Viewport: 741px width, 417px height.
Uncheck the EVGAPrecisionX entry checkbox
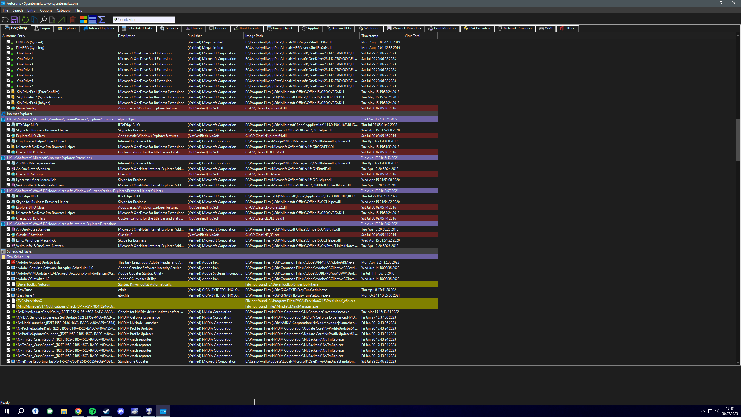tap(8, 301)
